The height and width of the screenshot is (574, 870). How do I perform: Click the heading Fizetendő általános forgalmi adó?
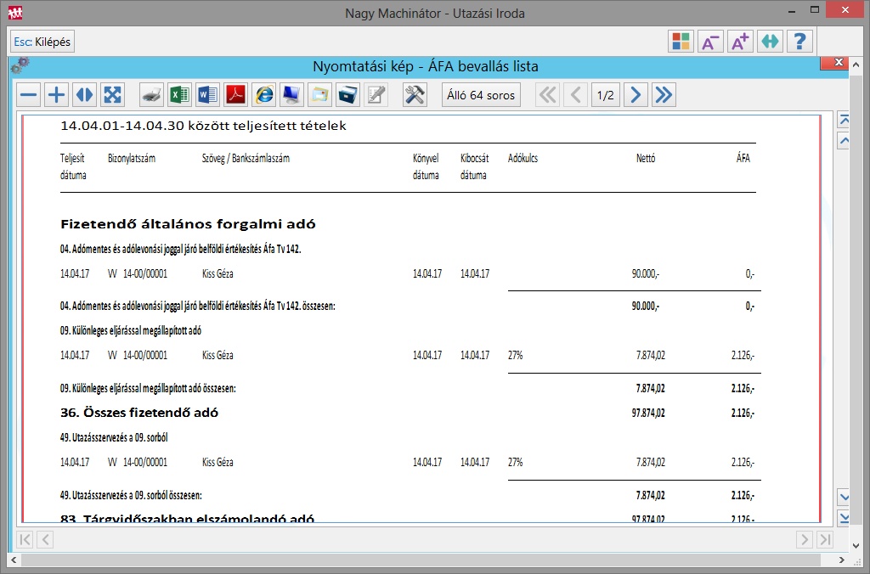pos(188,224)
